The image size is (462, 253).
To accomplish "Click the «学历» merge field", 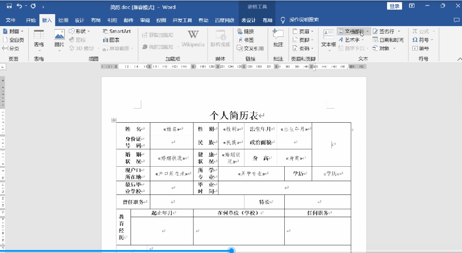I will 331,174.
